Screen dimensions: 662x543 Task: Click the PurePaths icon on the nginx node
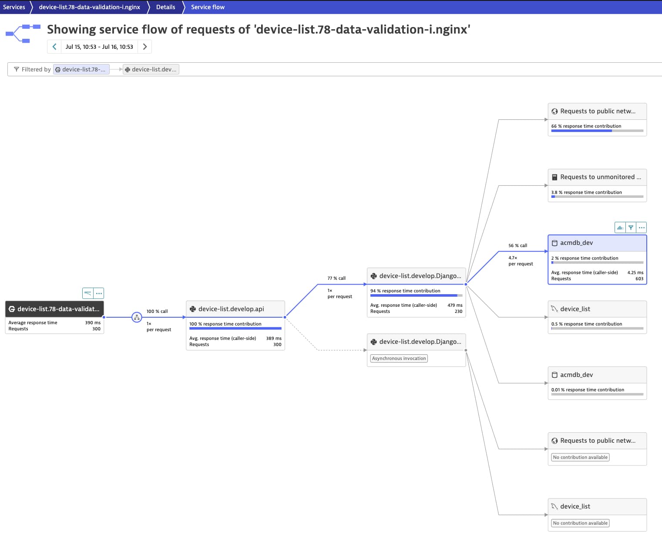tap(88, 293)
